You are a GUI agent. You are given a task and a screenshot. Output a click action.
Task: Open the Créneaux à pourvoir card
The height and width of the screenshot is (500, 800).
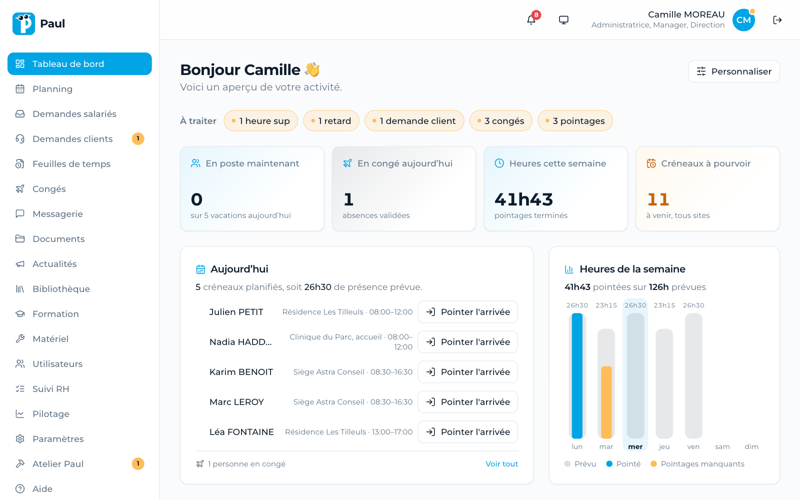[x=707, y=189]
